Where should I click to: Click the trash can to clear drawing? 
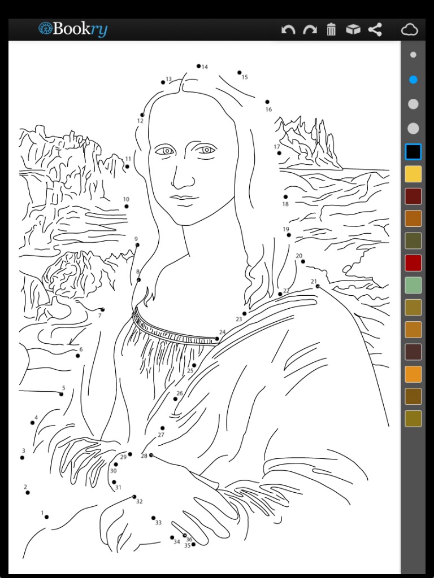click(331, 30)
